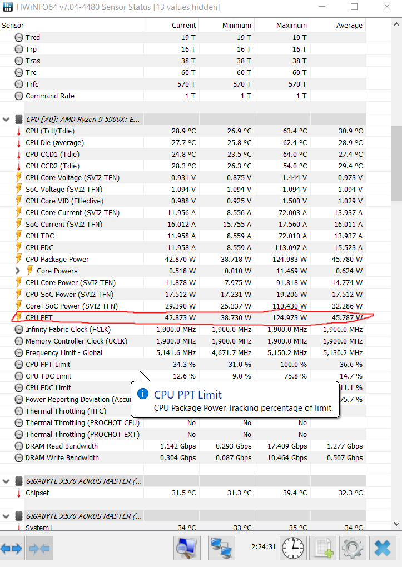Click the lightning icon beside SoC Voltage
402x567 pixels.
pos(19,189)
